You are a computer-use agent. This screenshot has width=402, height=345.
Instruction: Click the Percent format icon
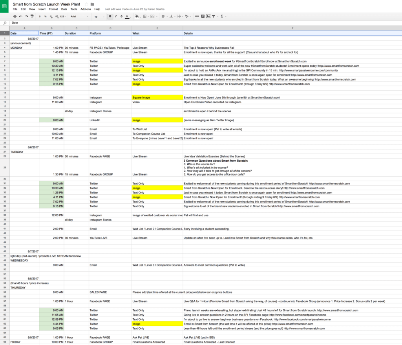(x=46, y=16)
